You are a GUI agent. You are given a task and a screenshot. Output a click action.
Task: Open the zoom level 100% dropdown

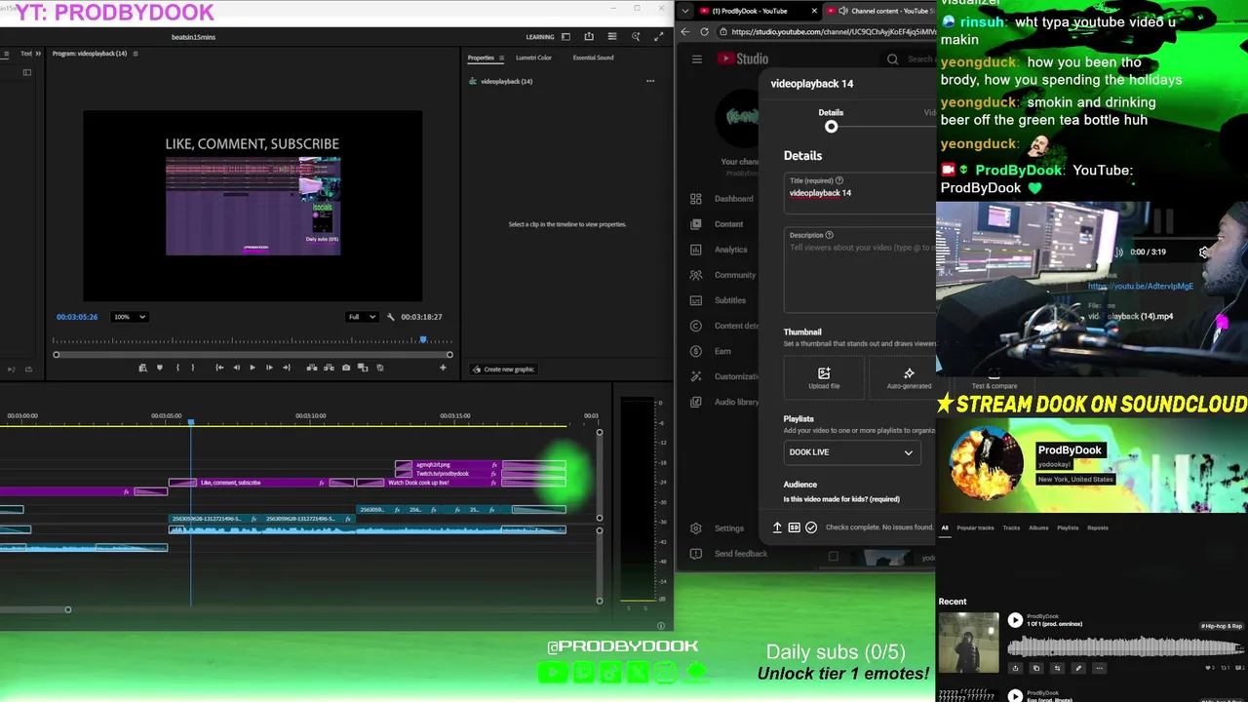130,317
